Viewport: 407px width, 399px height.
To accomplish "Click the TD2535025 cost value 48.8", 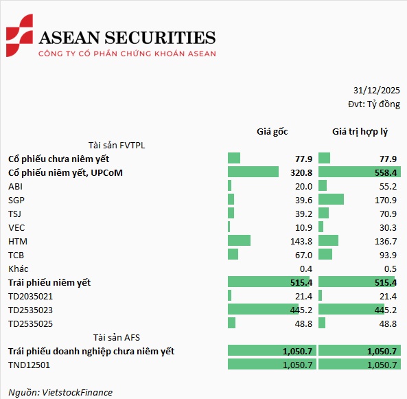I will point(303,323).
